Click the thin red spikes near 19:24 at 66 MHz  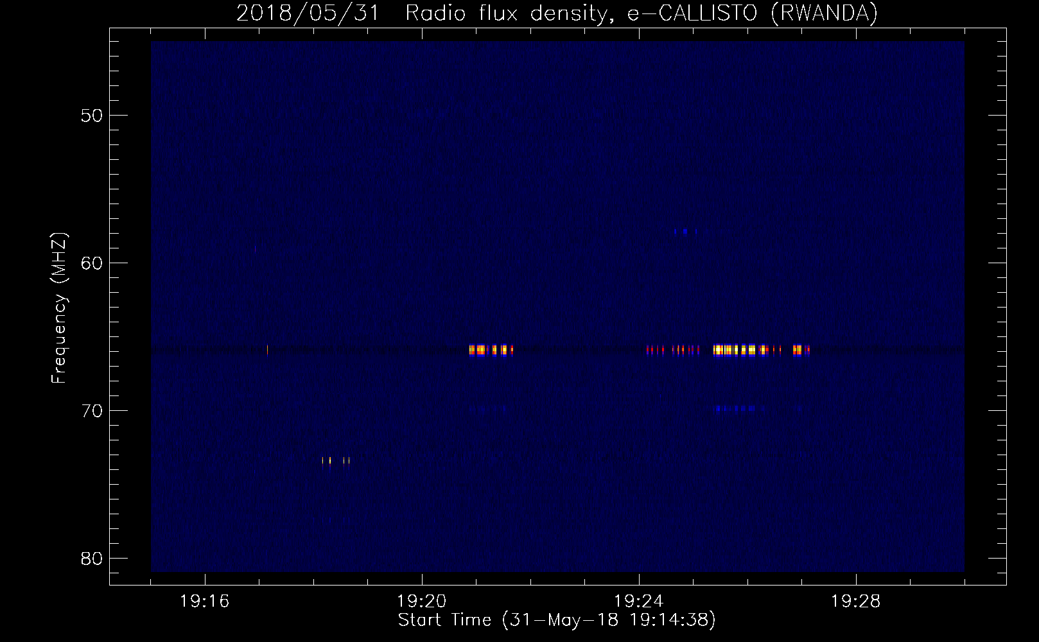coord(673,350)
